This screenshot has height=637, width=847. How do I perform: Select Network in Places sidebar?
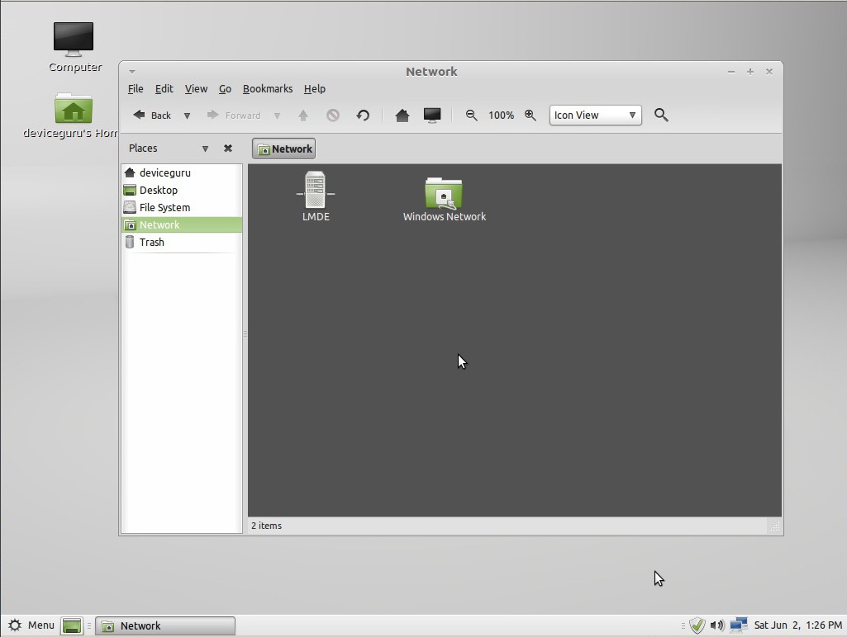(x=182, y=224)
